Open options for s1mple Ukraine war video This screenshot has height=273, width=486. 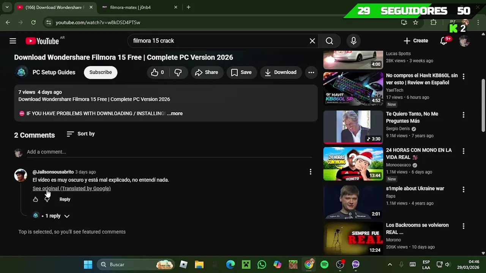pos(463,189)
